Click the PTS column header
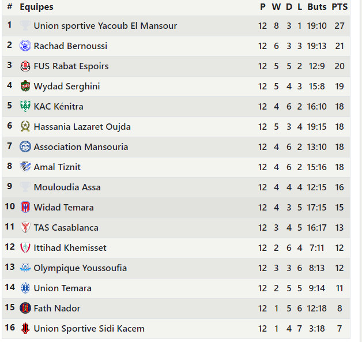The height and width of the screenshot is (342, 362). [x=340, y=7]
